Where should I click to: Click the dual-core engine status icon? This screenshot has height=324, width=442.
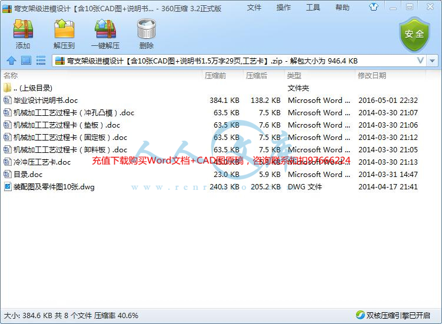360,315
